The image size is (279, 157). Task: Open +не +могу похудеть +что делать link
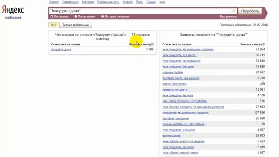[x=184, y=101]
